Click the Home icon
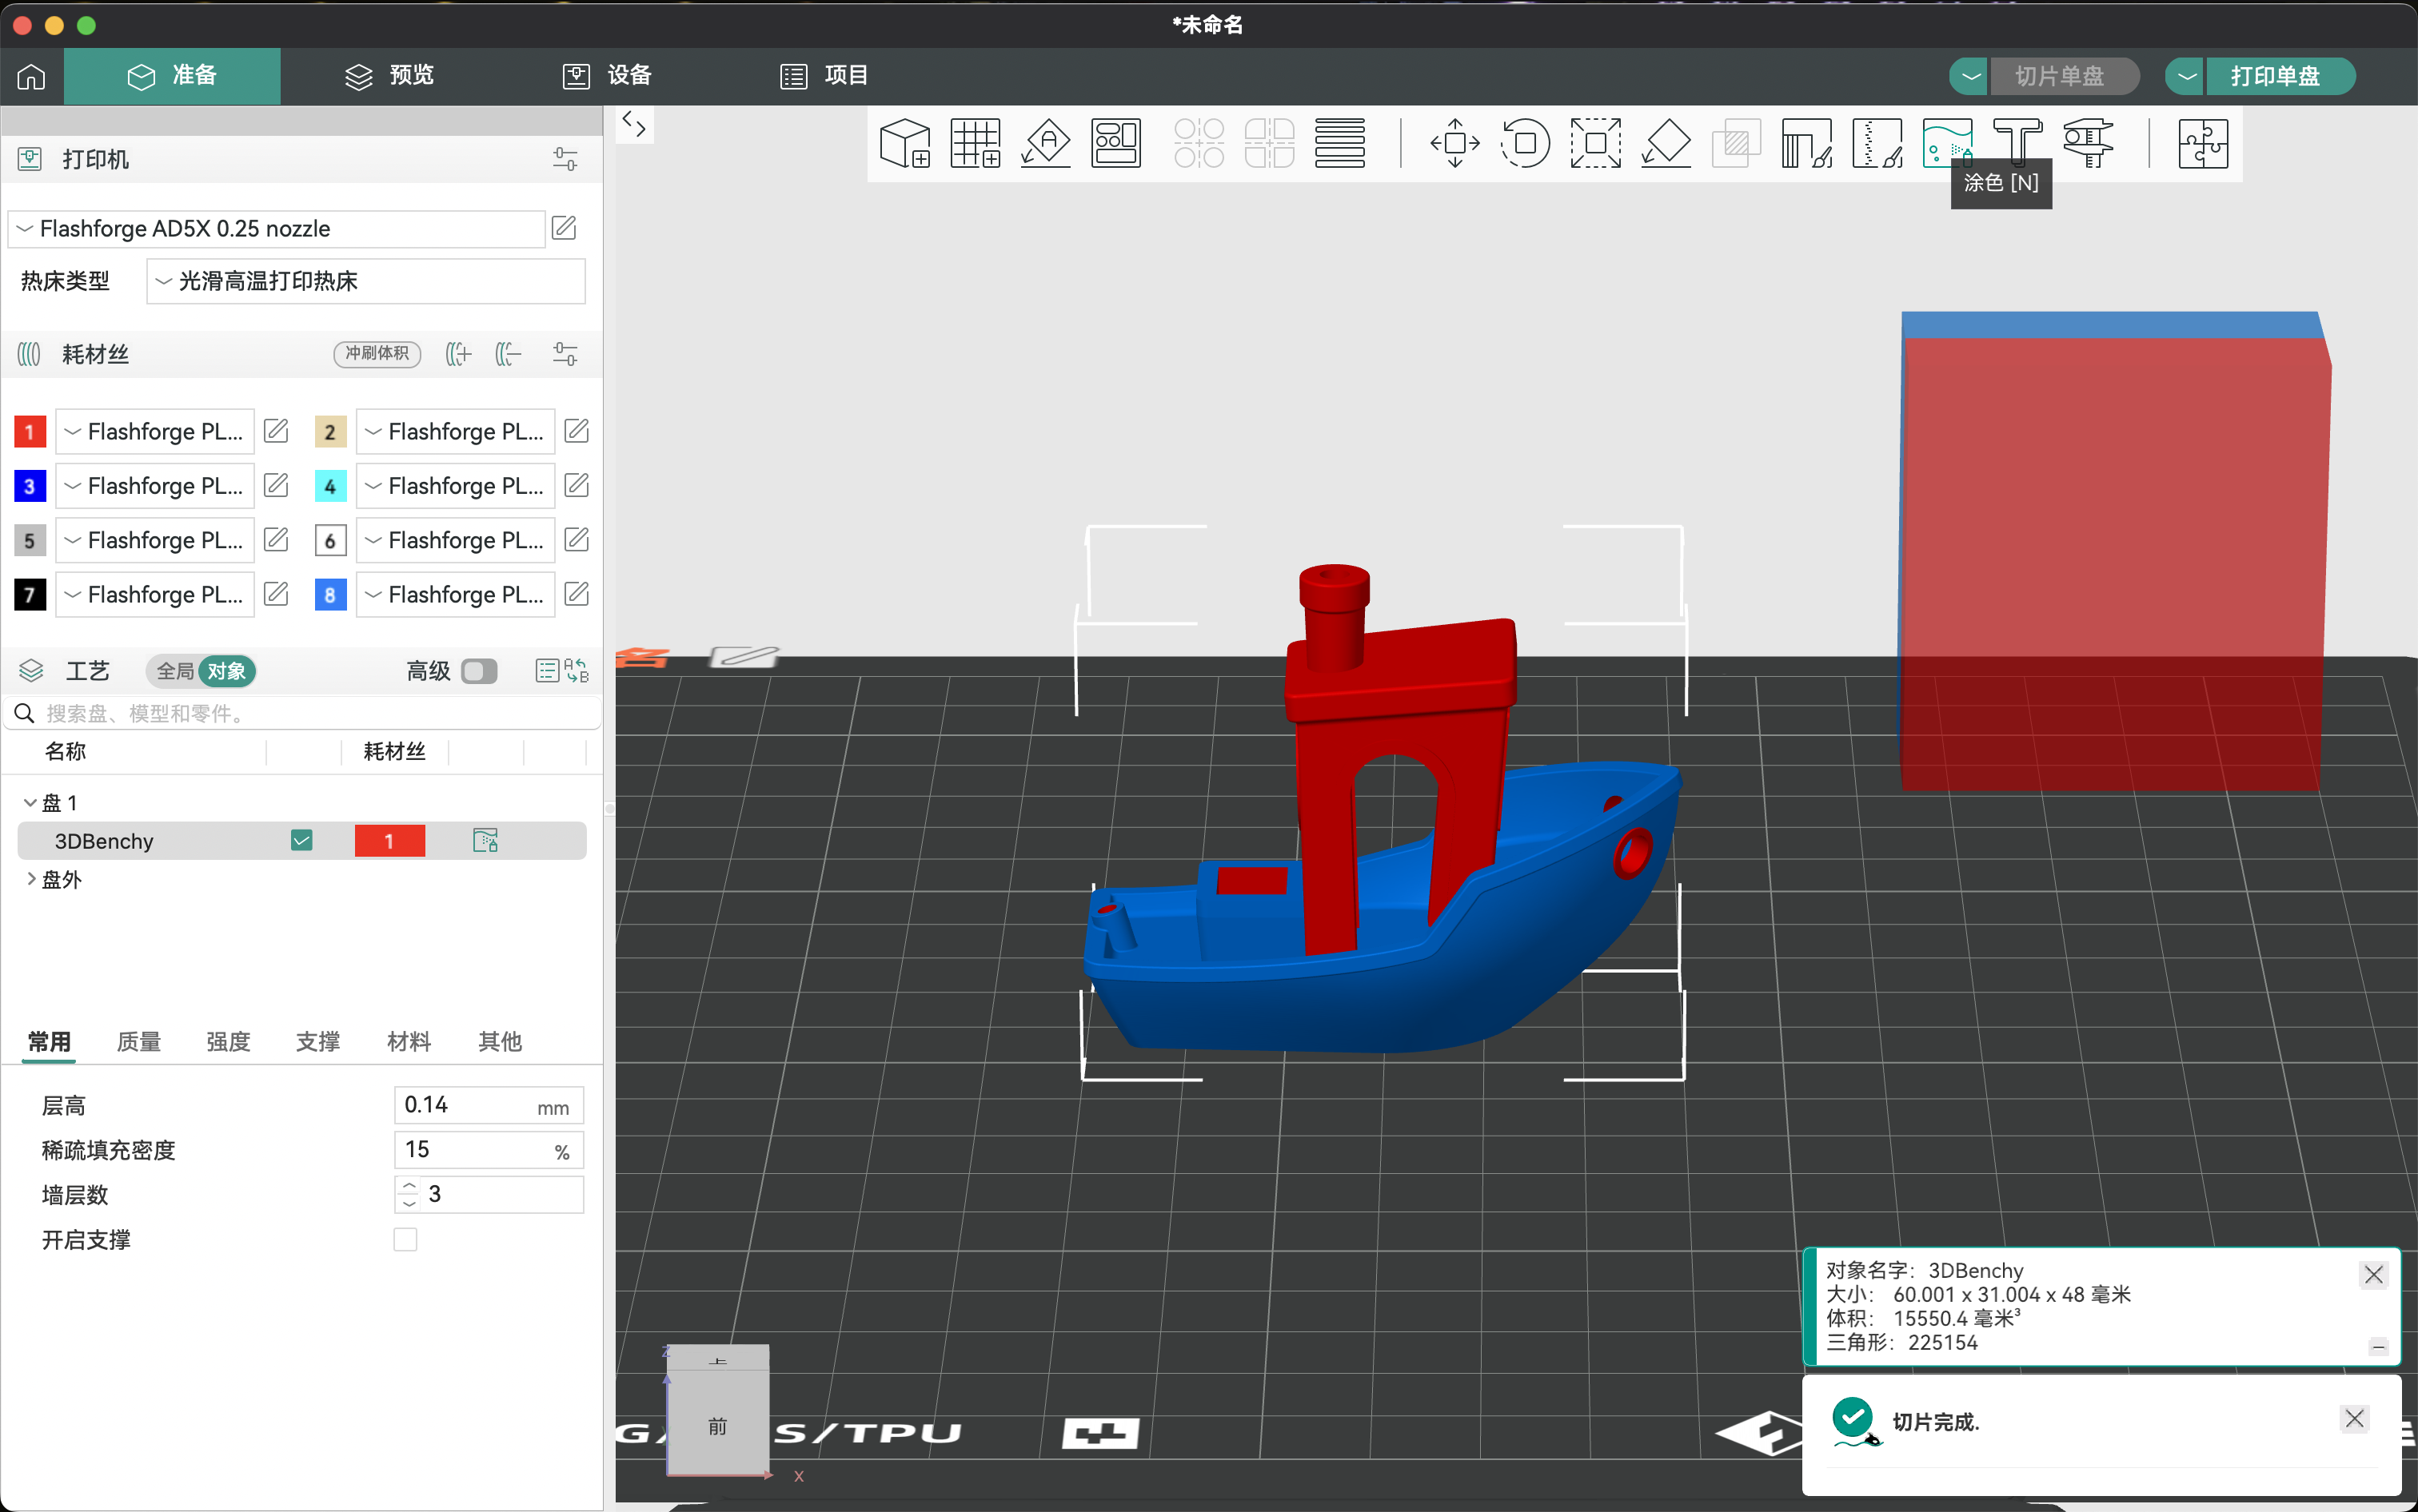 (x=31, y=76)
